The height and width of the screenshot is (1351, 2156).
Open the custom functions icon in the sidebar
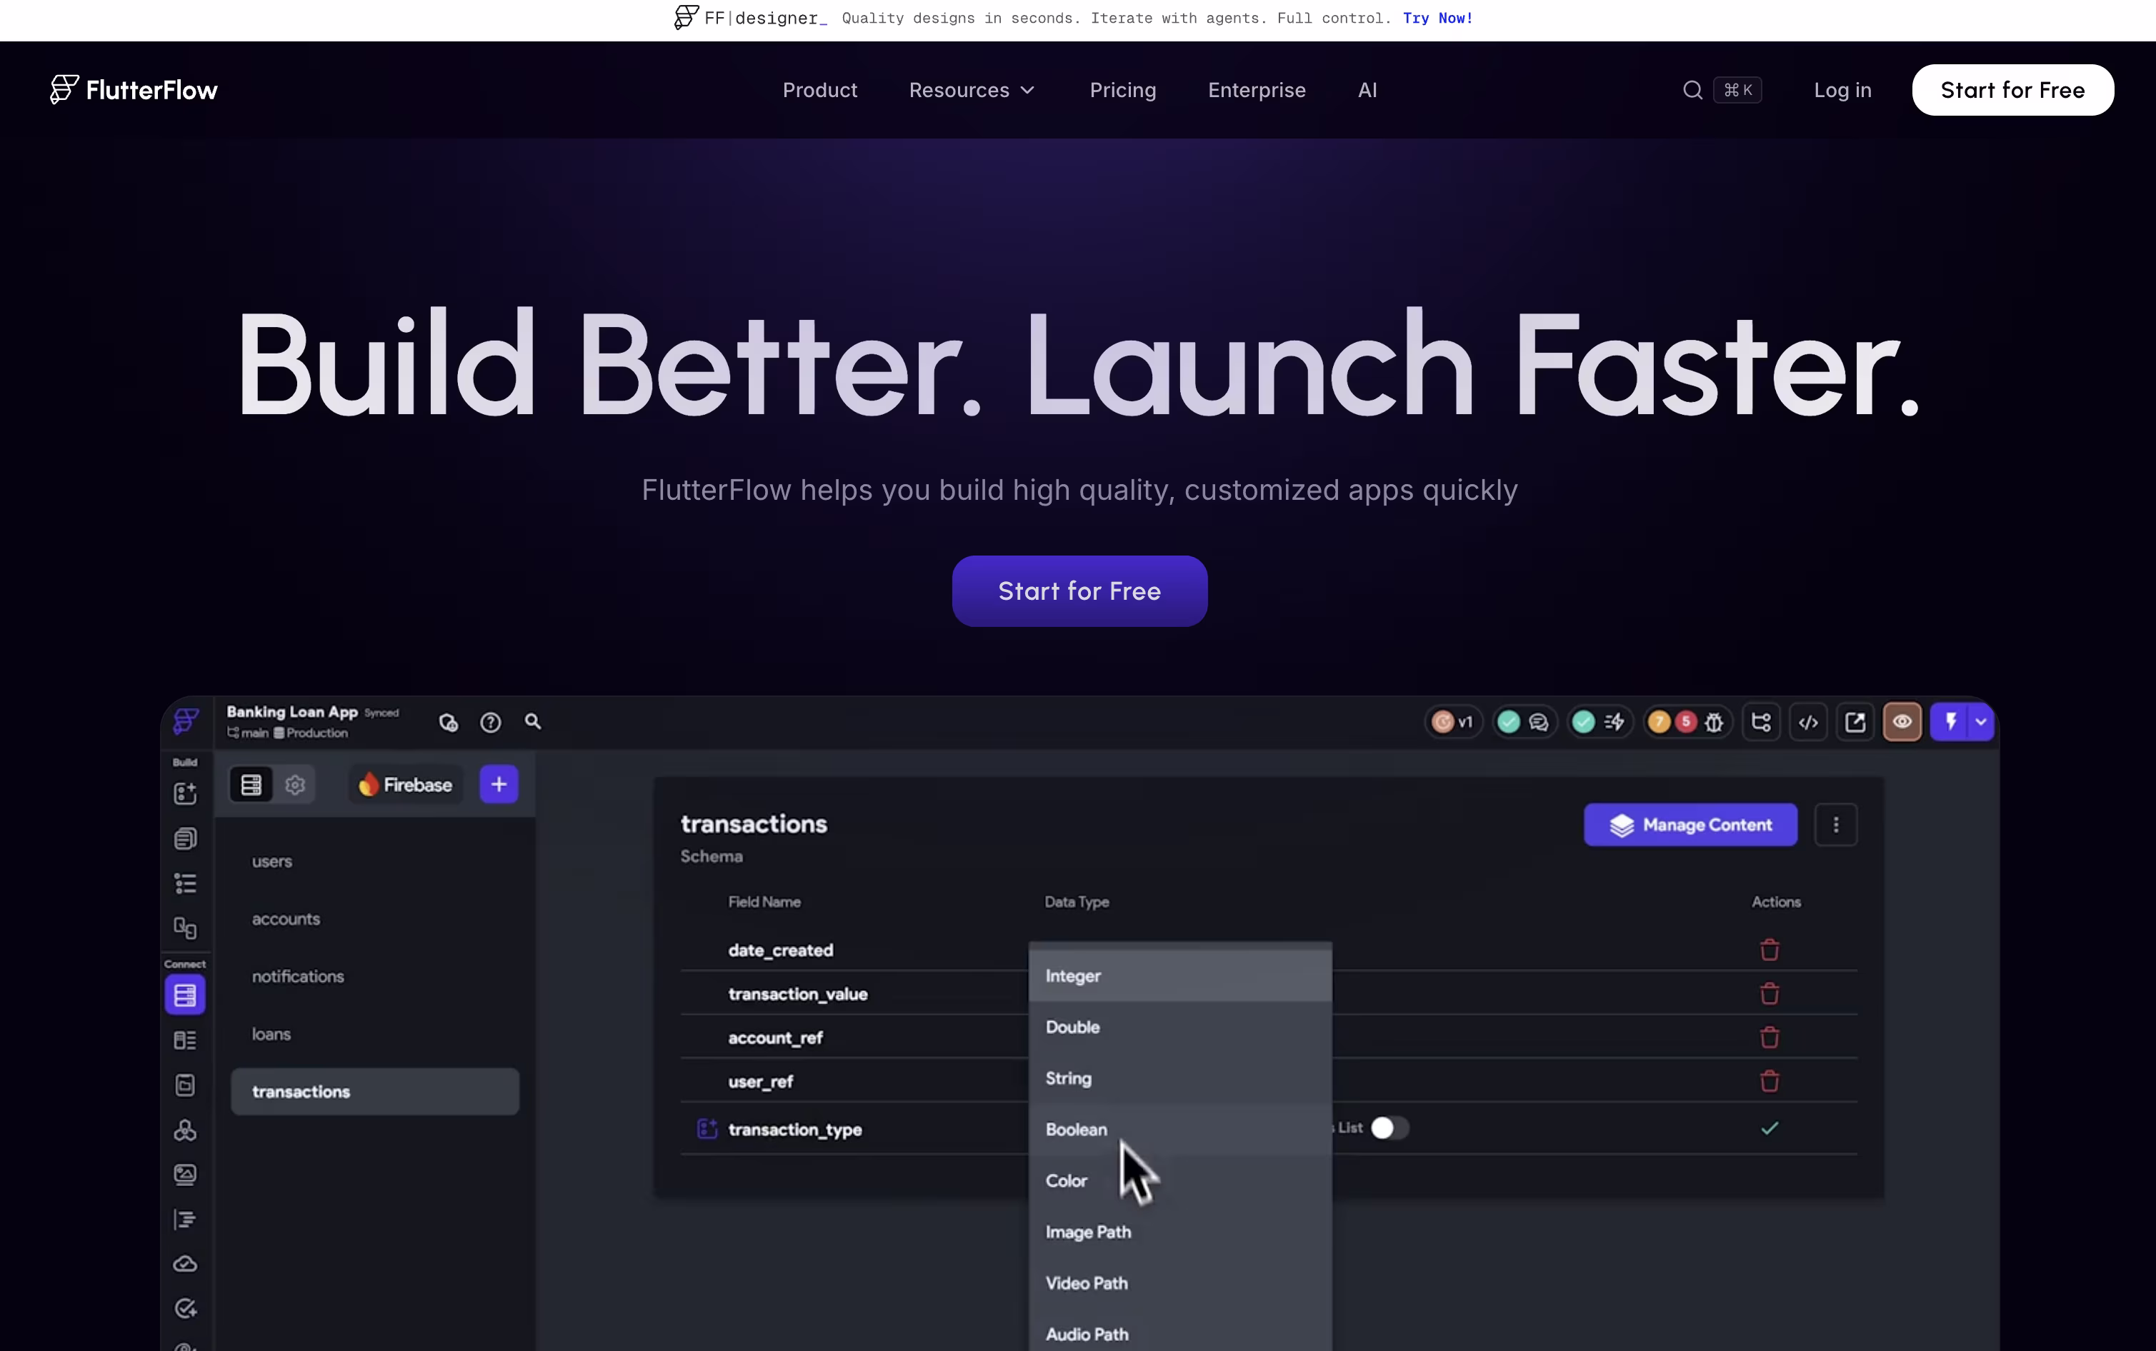pyautogui.click(x=185, y=1219)
